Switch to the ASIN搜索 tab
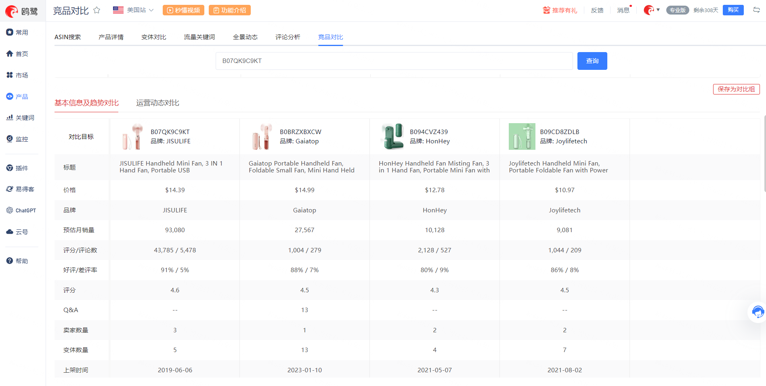This screenshot has width=766, height=386. [x=67, y=37]
